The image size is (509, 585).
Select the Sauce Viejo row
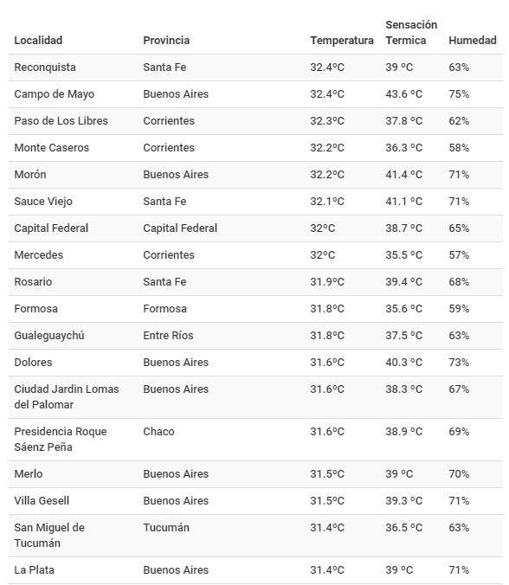pyautogui.click(x=255, y=202)
